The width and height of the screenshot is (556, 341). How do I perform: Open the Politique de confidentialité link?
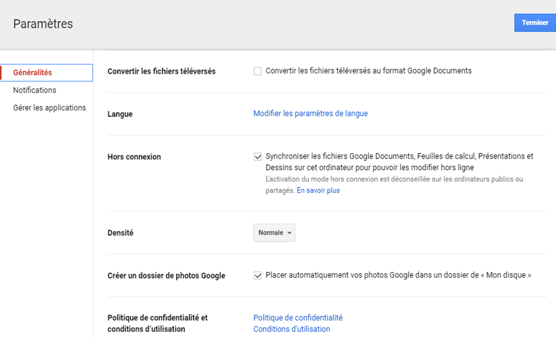pos(298,318)
